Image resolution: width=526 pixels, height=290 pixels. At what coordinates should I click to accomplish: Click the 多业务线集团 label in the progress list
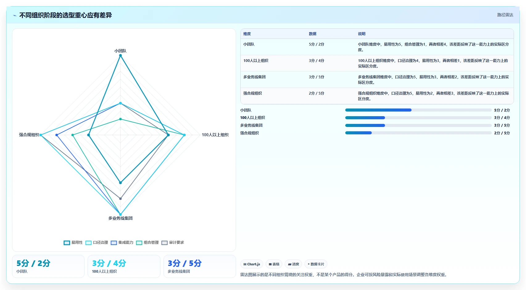coord(251,125)
